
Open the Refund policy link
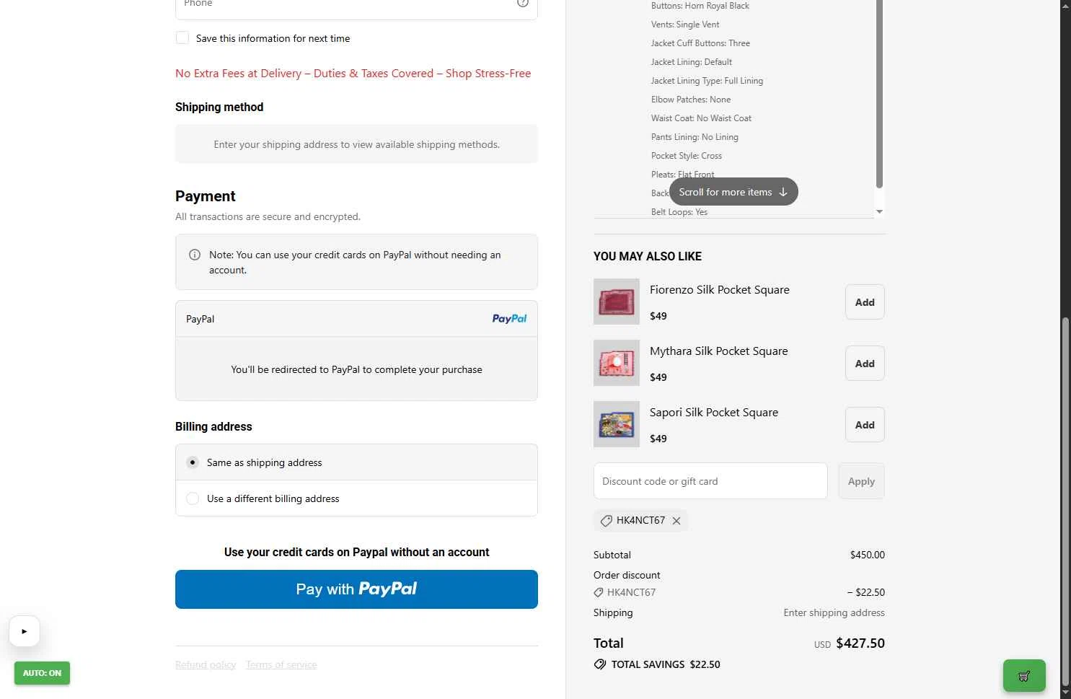click(206, 665)
